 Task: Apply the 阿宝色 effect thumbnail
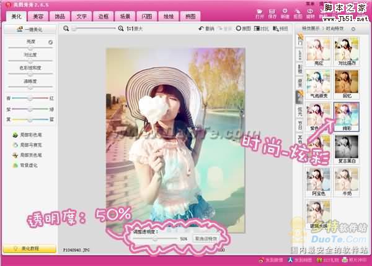318,182
